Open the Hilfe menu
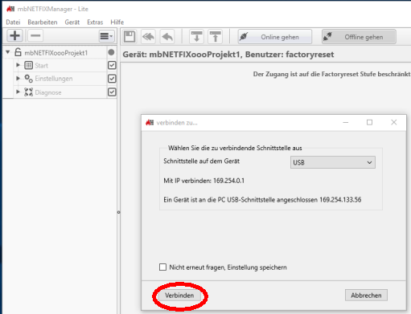 click(117, 22)
